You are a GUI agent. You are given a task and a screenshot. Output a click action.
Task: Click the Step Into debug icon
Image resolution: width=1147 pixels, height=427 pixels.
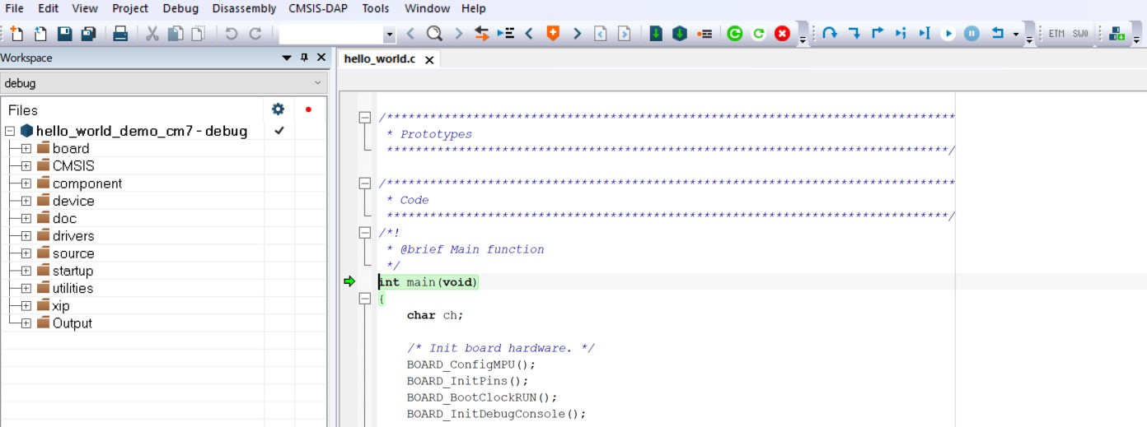(854, 34)
